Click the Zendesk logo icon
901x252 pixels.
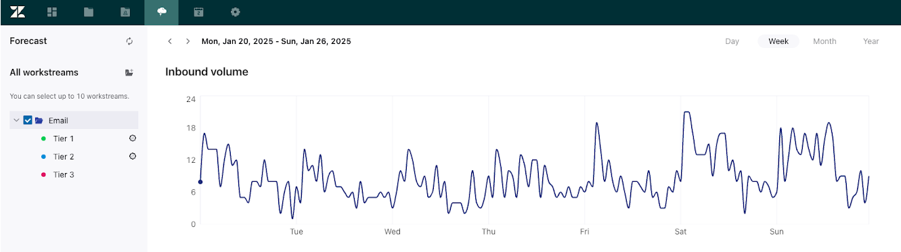[x=18, y=11]
